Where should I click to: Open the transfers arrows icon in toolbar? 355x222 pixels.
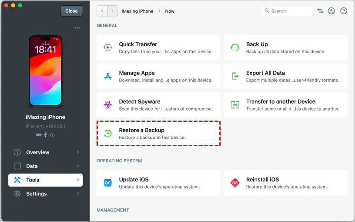click(x=320, y=11)
